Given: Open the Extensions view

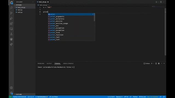Looking at the screenshot, I should point(11,24).
